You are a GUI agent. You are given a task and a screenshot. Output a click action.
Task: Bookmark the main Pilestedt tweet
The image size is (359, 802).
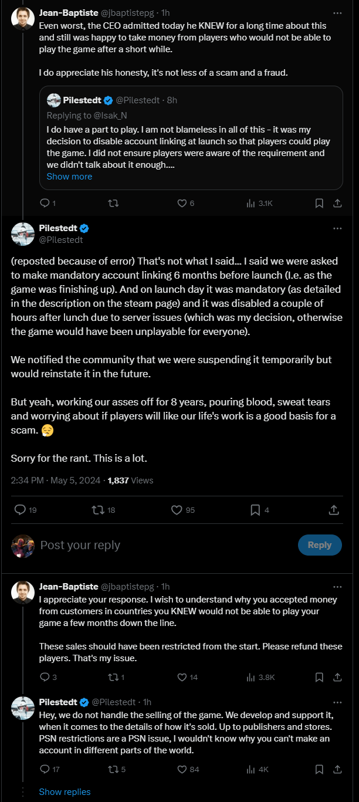pyautogui.click(x=255, y=510)
